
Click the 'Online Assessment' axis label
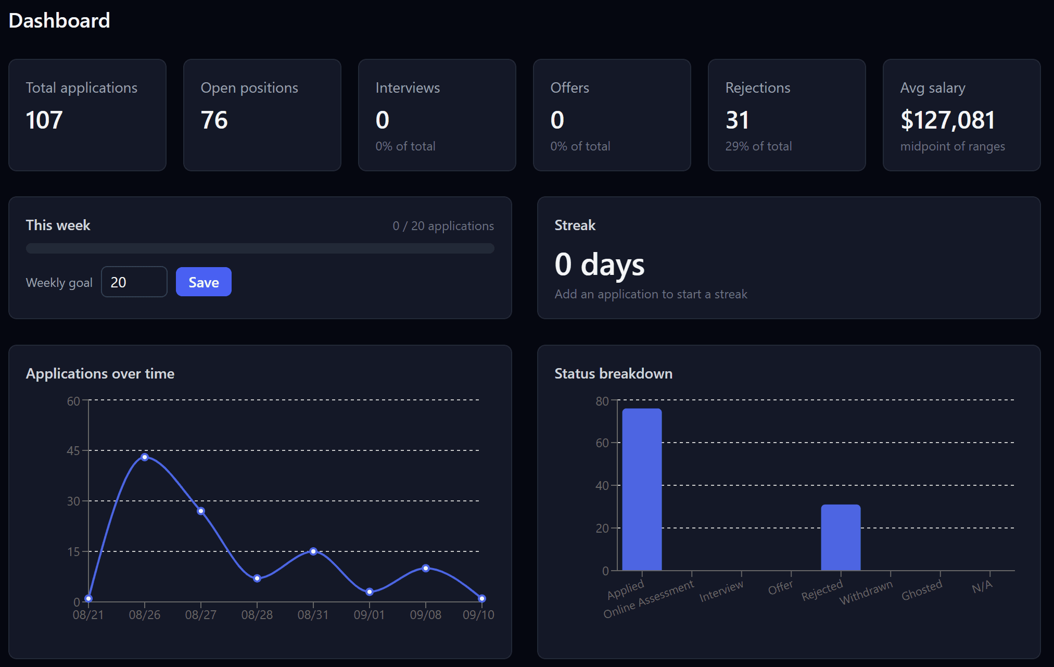649,599
